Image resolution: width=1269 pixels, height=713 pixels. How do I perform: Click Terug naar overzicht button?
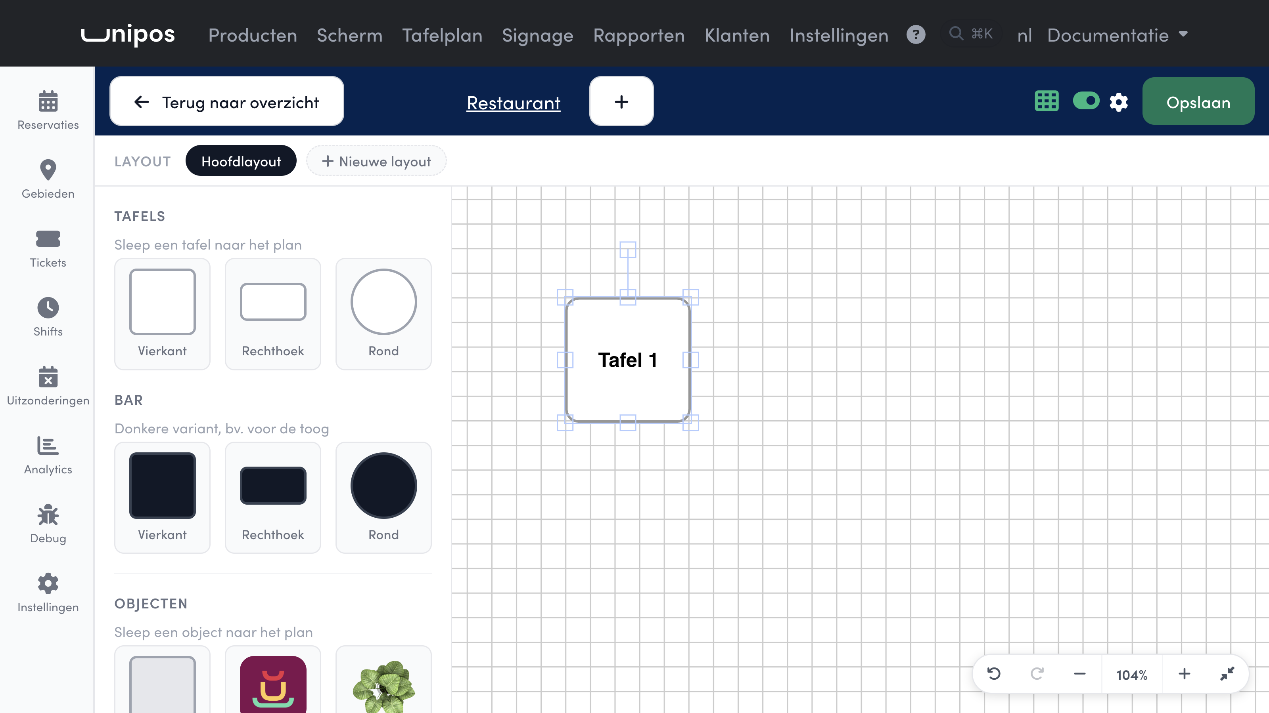point(226,101)
